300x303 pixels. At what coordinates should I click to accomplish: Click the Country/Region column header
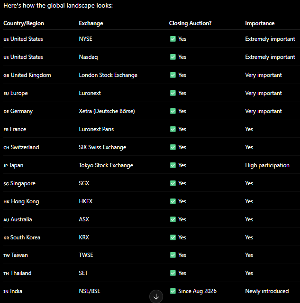point(24,23)
